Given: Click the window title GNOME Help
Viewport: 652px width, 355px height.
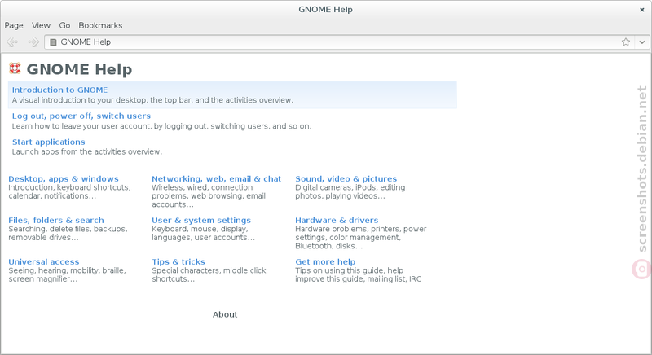Looking at the screenshot, I should pyautogui.click(x=325, y=9).
